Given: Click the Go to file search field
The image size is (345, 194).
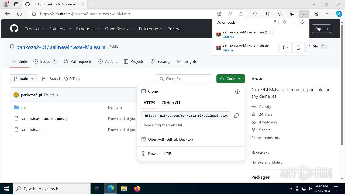Looking at the screenshot, I should 184,79.
